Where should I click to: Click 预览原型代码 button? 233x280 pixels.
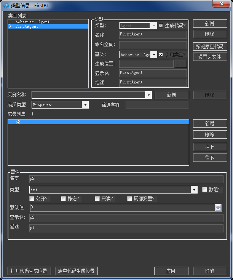tap(210, 47)
